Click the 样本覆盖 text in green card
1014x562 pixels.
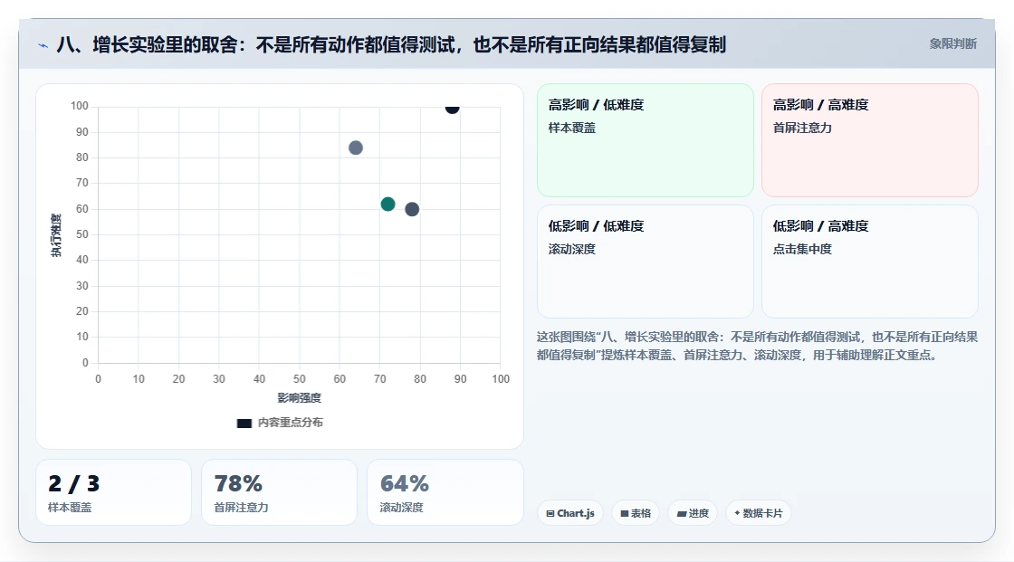pos(571,128)
